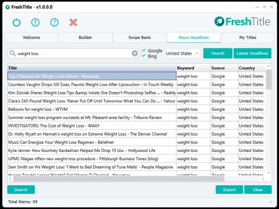Click the bottom-left Search button
This screenshot has height=209, width=279.
click(x=21, y=189)
